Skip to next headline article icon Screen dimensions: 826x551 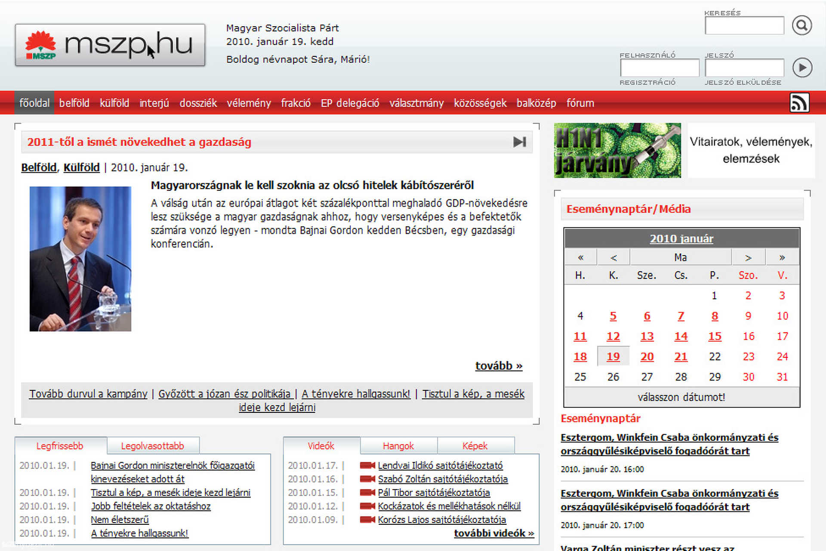pos(520,142)
